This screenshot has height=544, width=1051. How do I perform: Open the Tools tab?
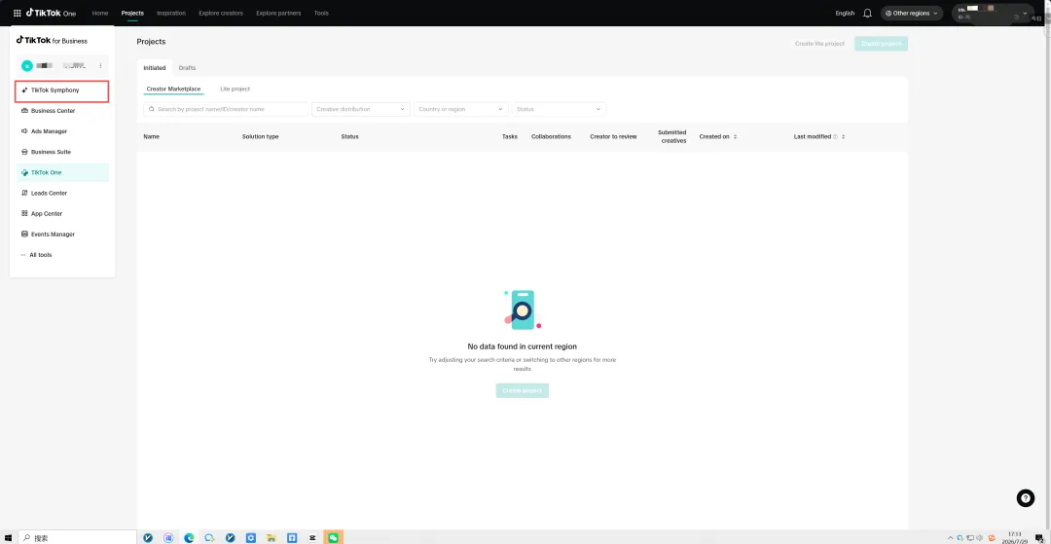click(321, 13)
